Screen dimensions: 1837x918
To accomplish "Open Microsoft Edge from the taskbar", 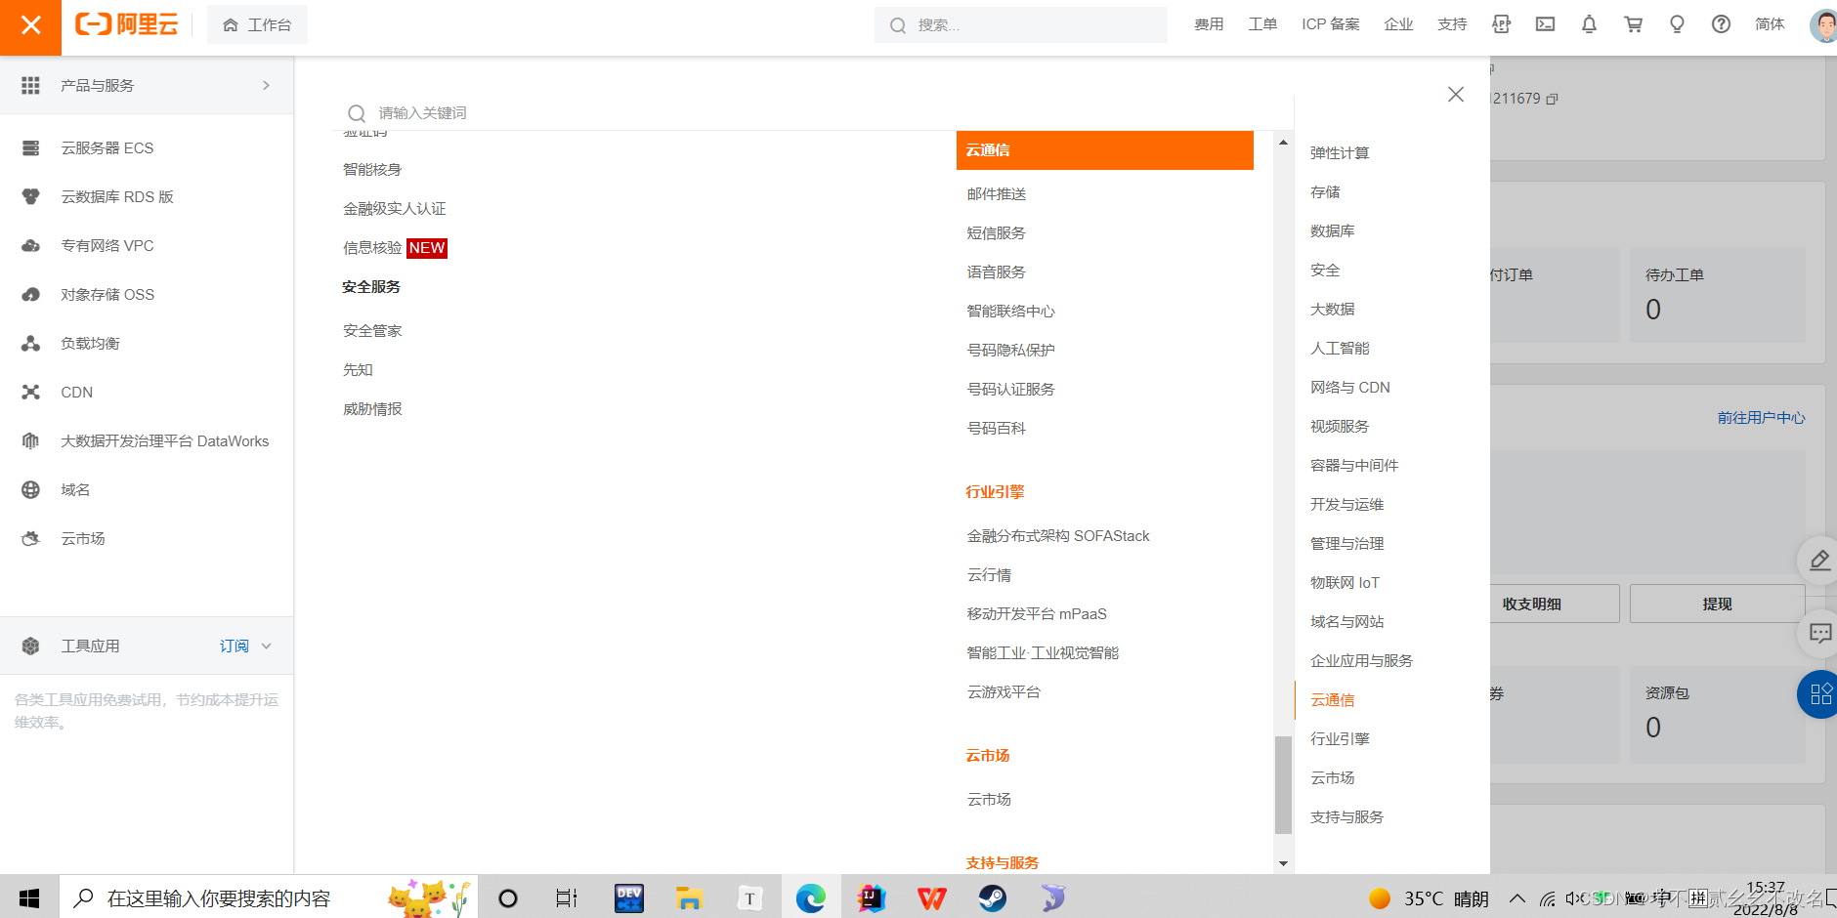I will (x=810, y=897).
